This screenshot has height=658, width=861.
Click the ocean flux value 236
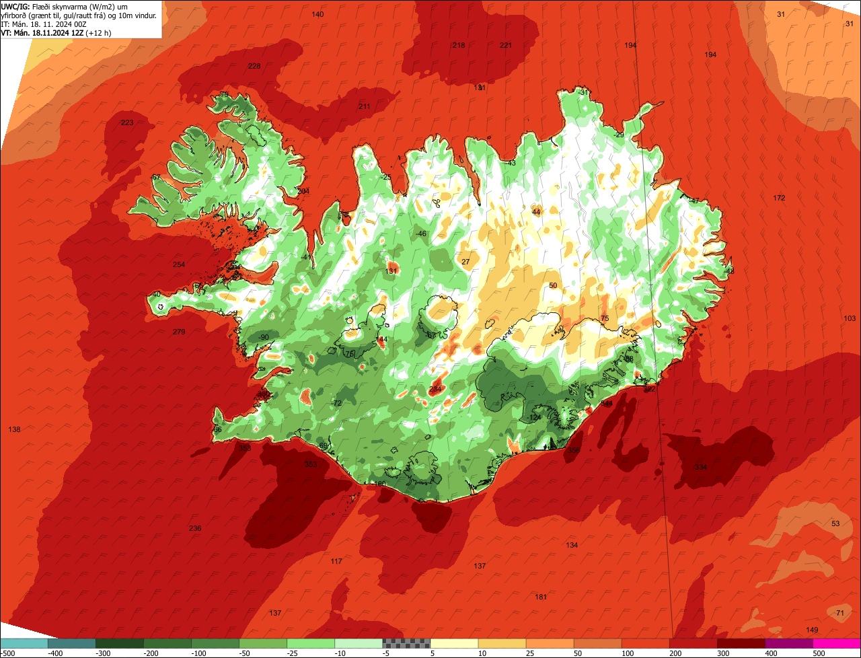coord(195,528)
